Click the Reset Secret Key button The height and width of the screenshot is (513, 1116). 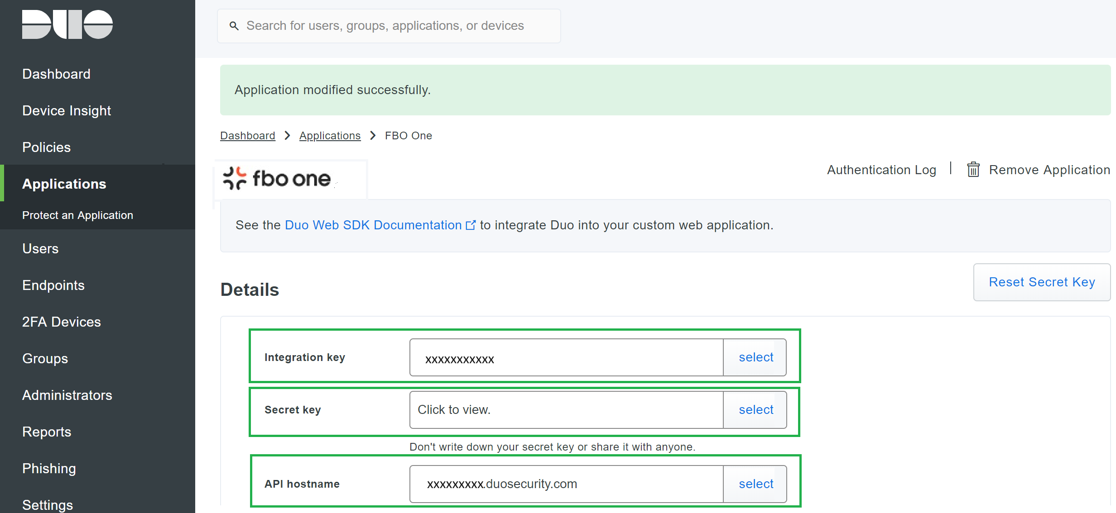(x=1042, y=282)
